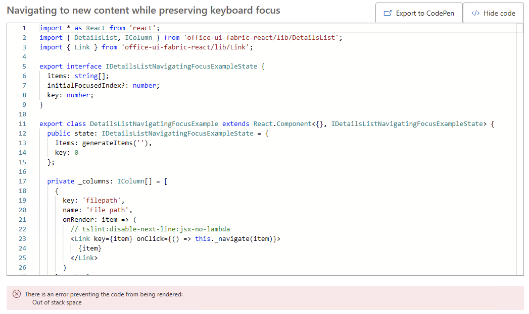
Task: Click line number 11 beside the class declaration
Action: [22, 123]
